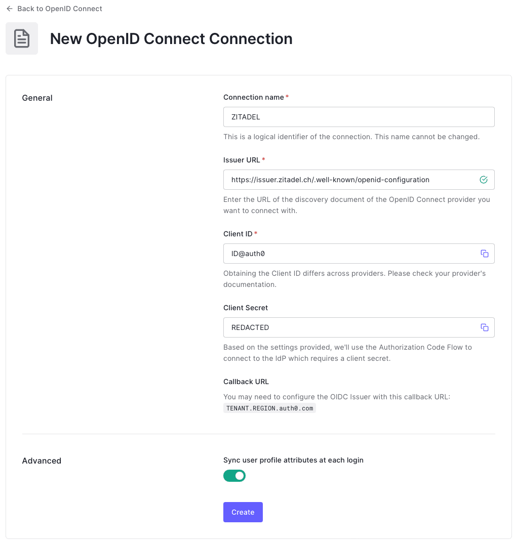The image size is (514, 541).
Task: Disable Sync user profile attributes toggle
Action: point(234,476)
